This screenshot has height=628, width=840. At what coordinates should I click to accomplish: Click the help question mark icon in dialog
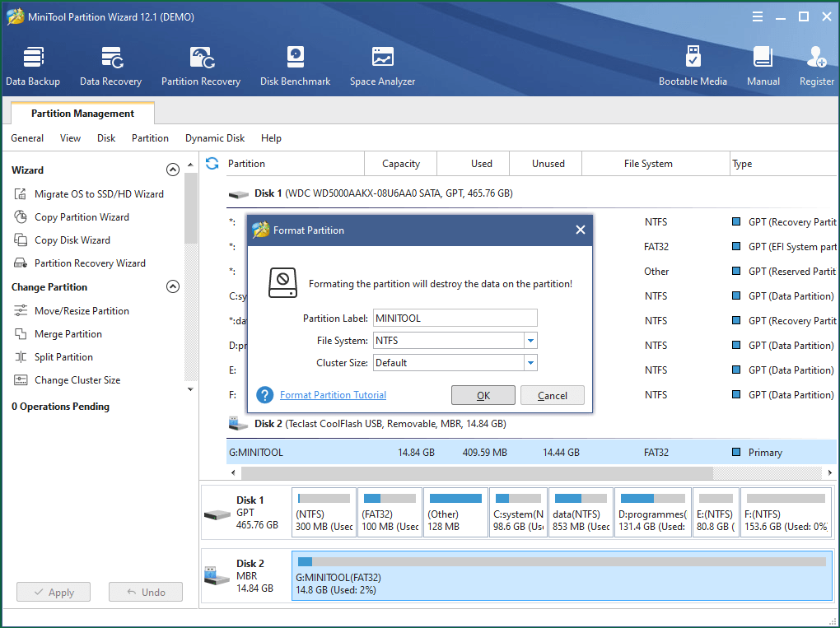point(264,395)
